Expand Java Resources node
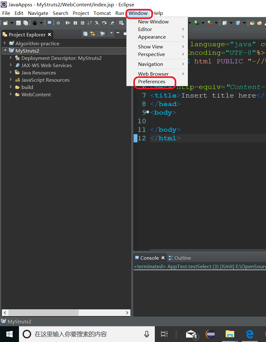Image resolution: width=266 pixels, height=342 pixels. pos(11,72)
